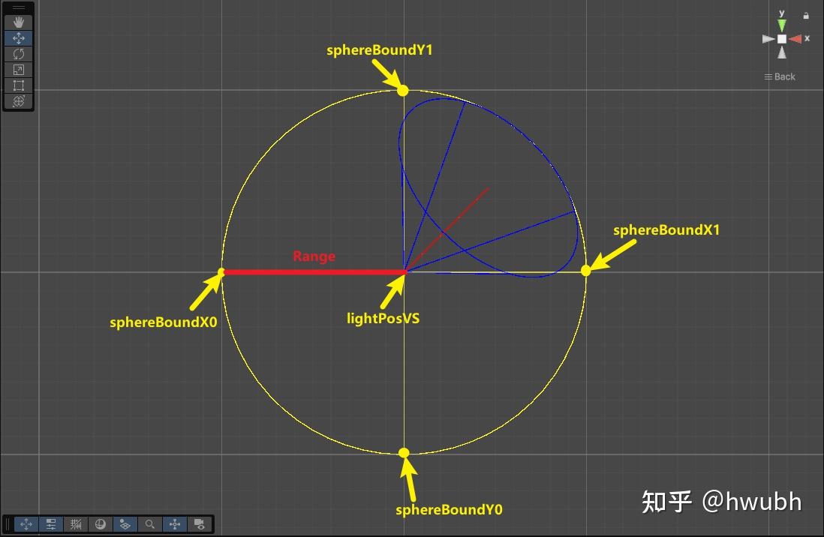Select the Rotate tool
The image size is (824, 537).
click(19, 53)
